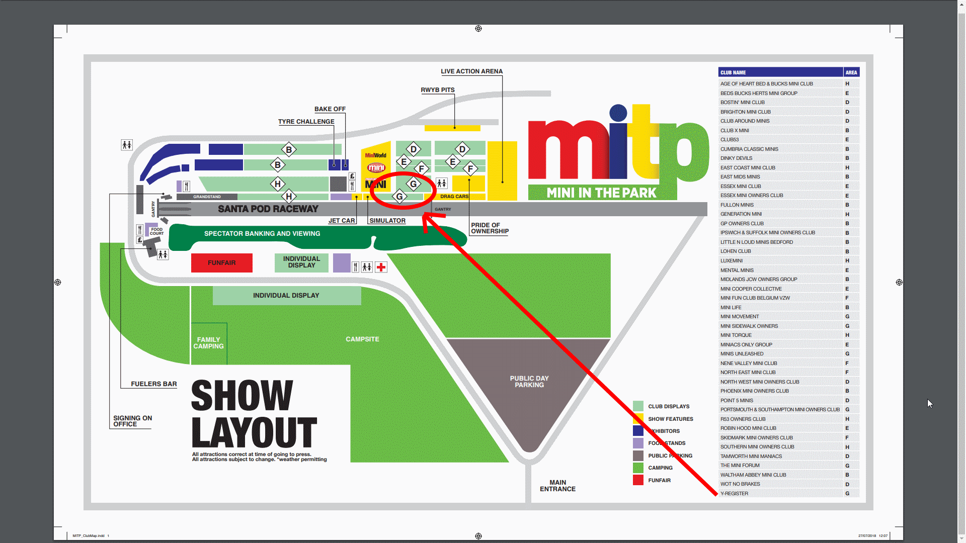The image size is (966, 543).
Task: Click the cutlery icon left of the first aid row
Action: pyautogui.click(x=355, y=267)
